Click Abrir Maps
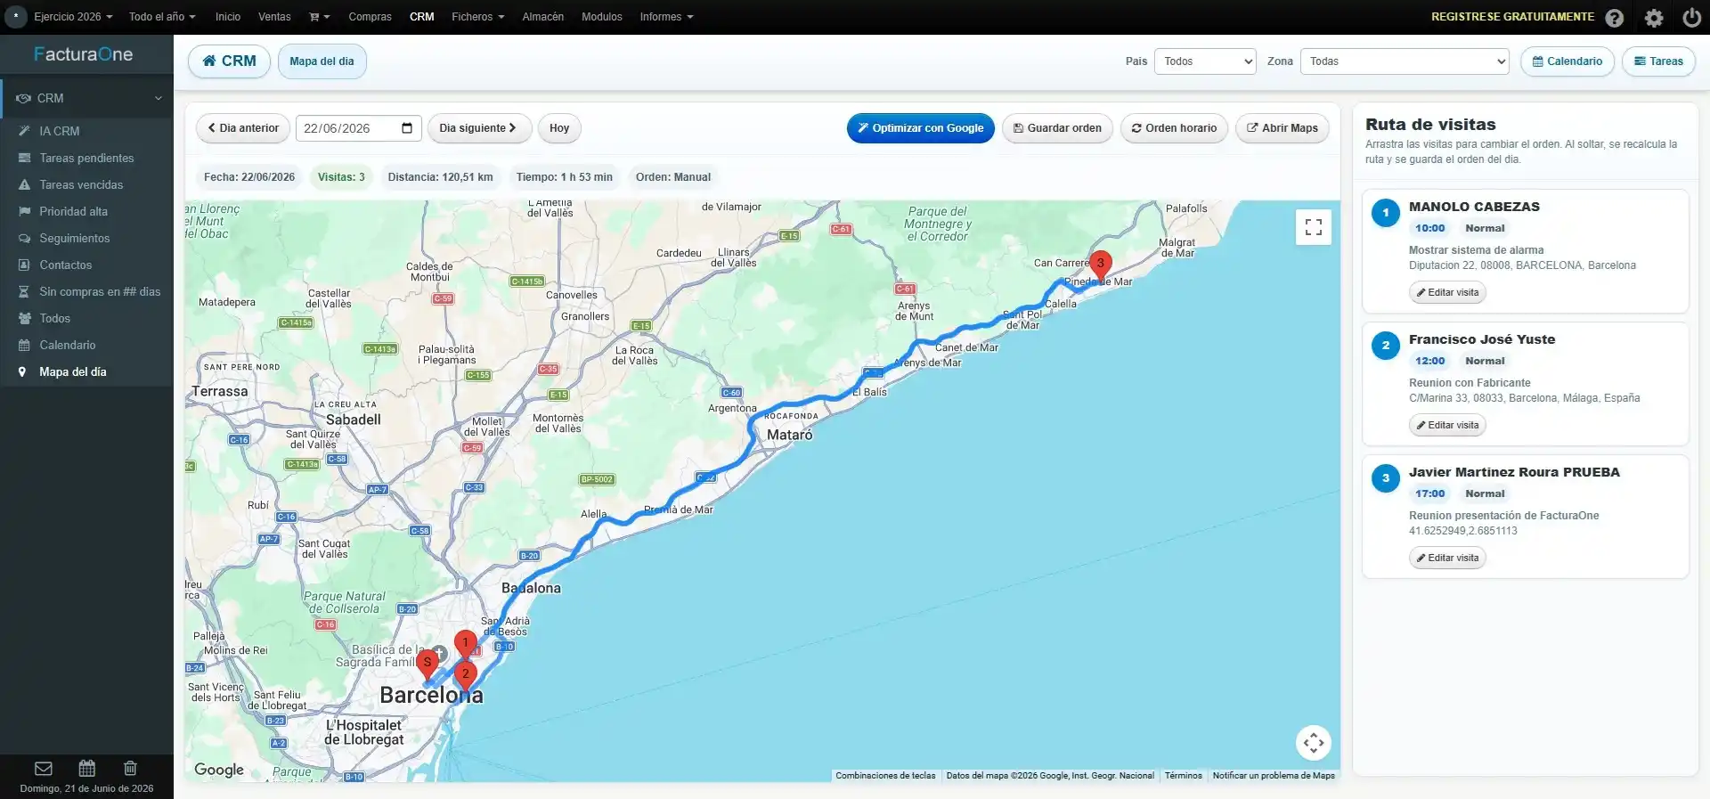This screenshot has height=799, width=1710. click(1282, 128)
